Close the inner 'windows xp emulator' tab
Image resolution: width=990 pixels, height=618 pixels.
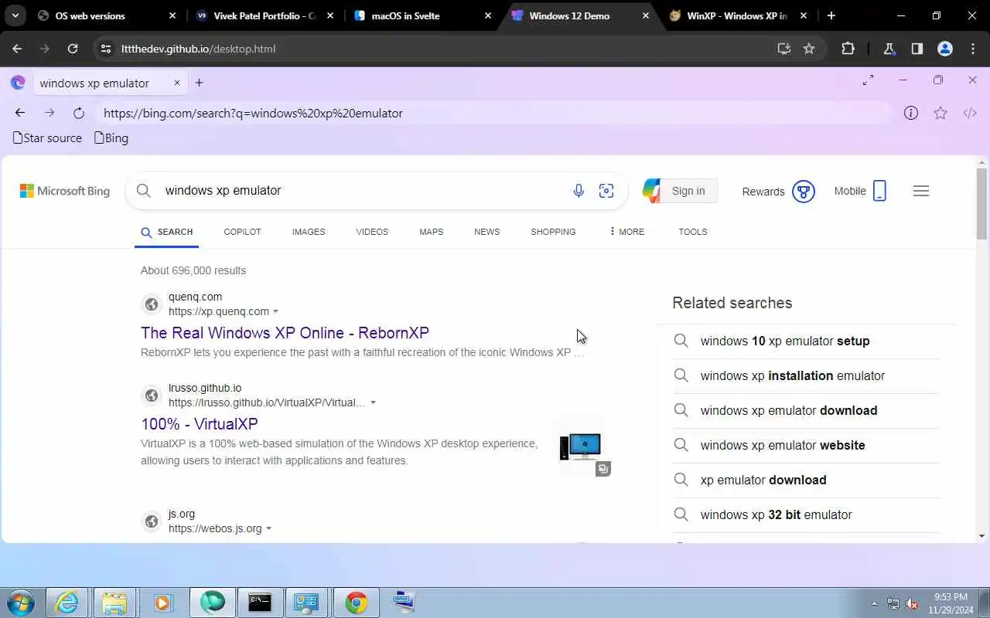pyautogui.click(x=177, y=83)
